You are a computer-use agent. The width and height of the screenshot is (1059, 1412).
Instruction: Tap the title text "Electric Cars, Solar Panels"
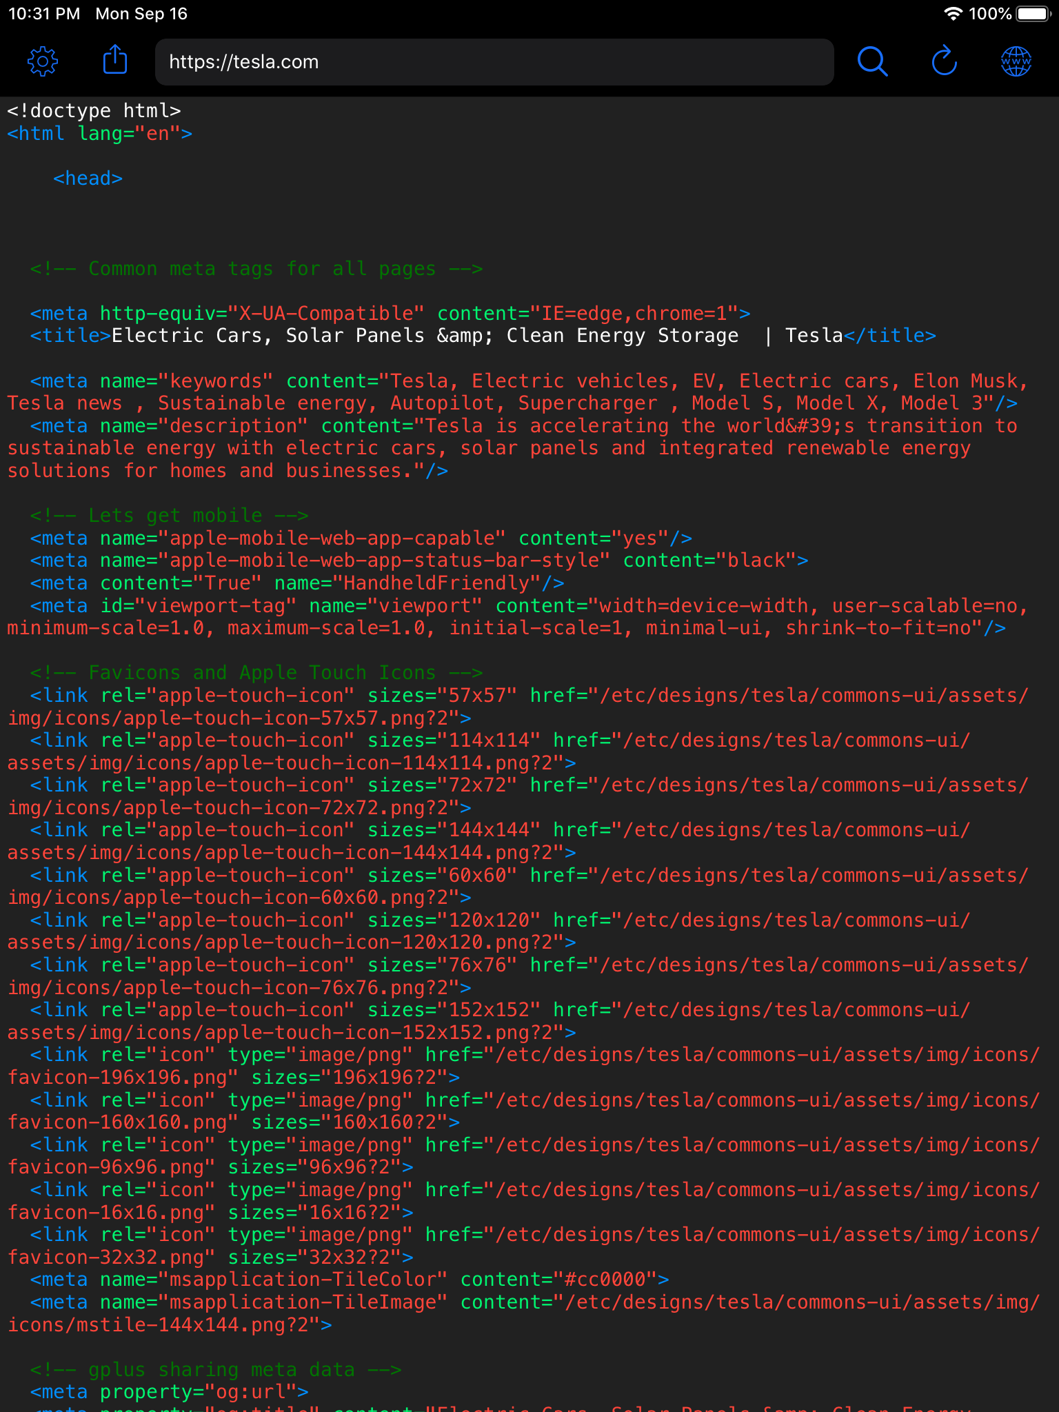pos(268,336)
